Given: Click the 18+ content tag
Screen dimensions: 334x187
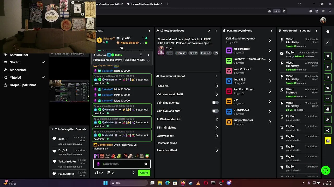Looking at the screenshot, I should coord(170,53).
